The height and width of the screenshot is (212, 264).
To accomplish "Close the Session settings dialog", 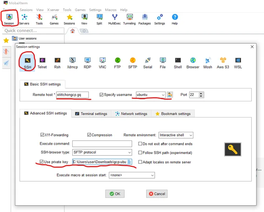I will click(252, 47).
